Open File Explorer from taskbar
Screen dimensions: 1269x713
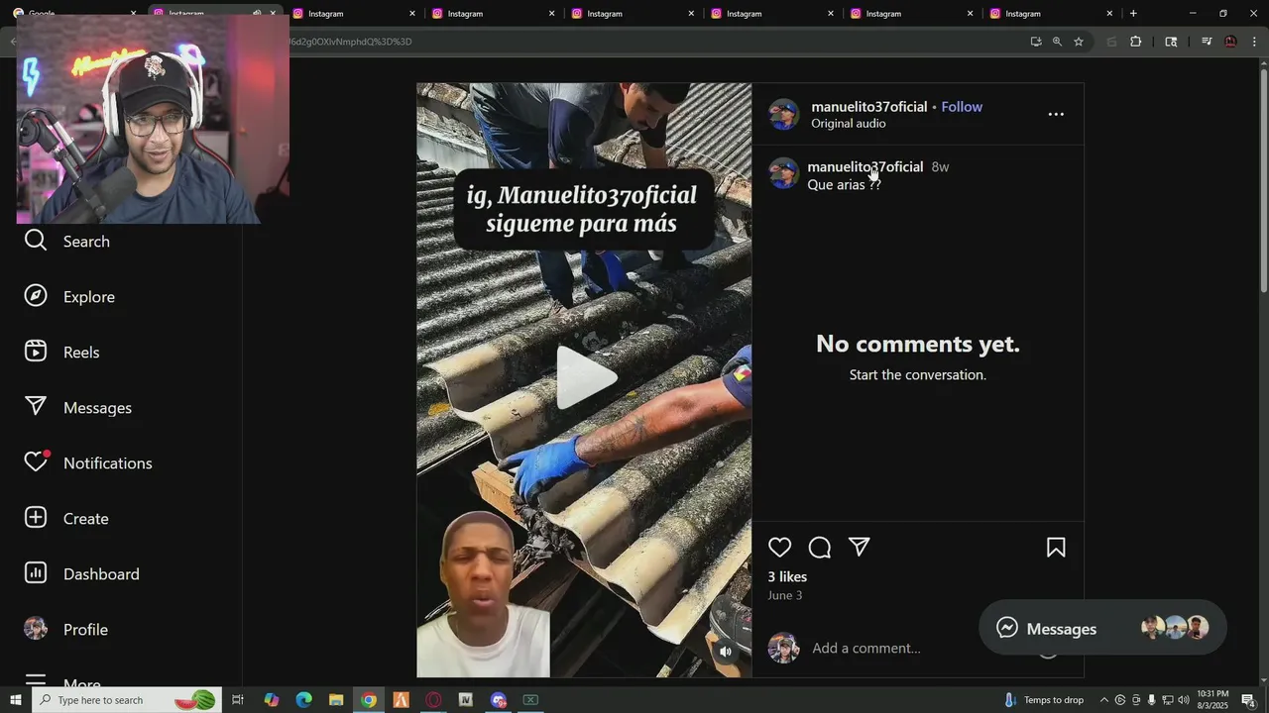[x=336, y=700]
